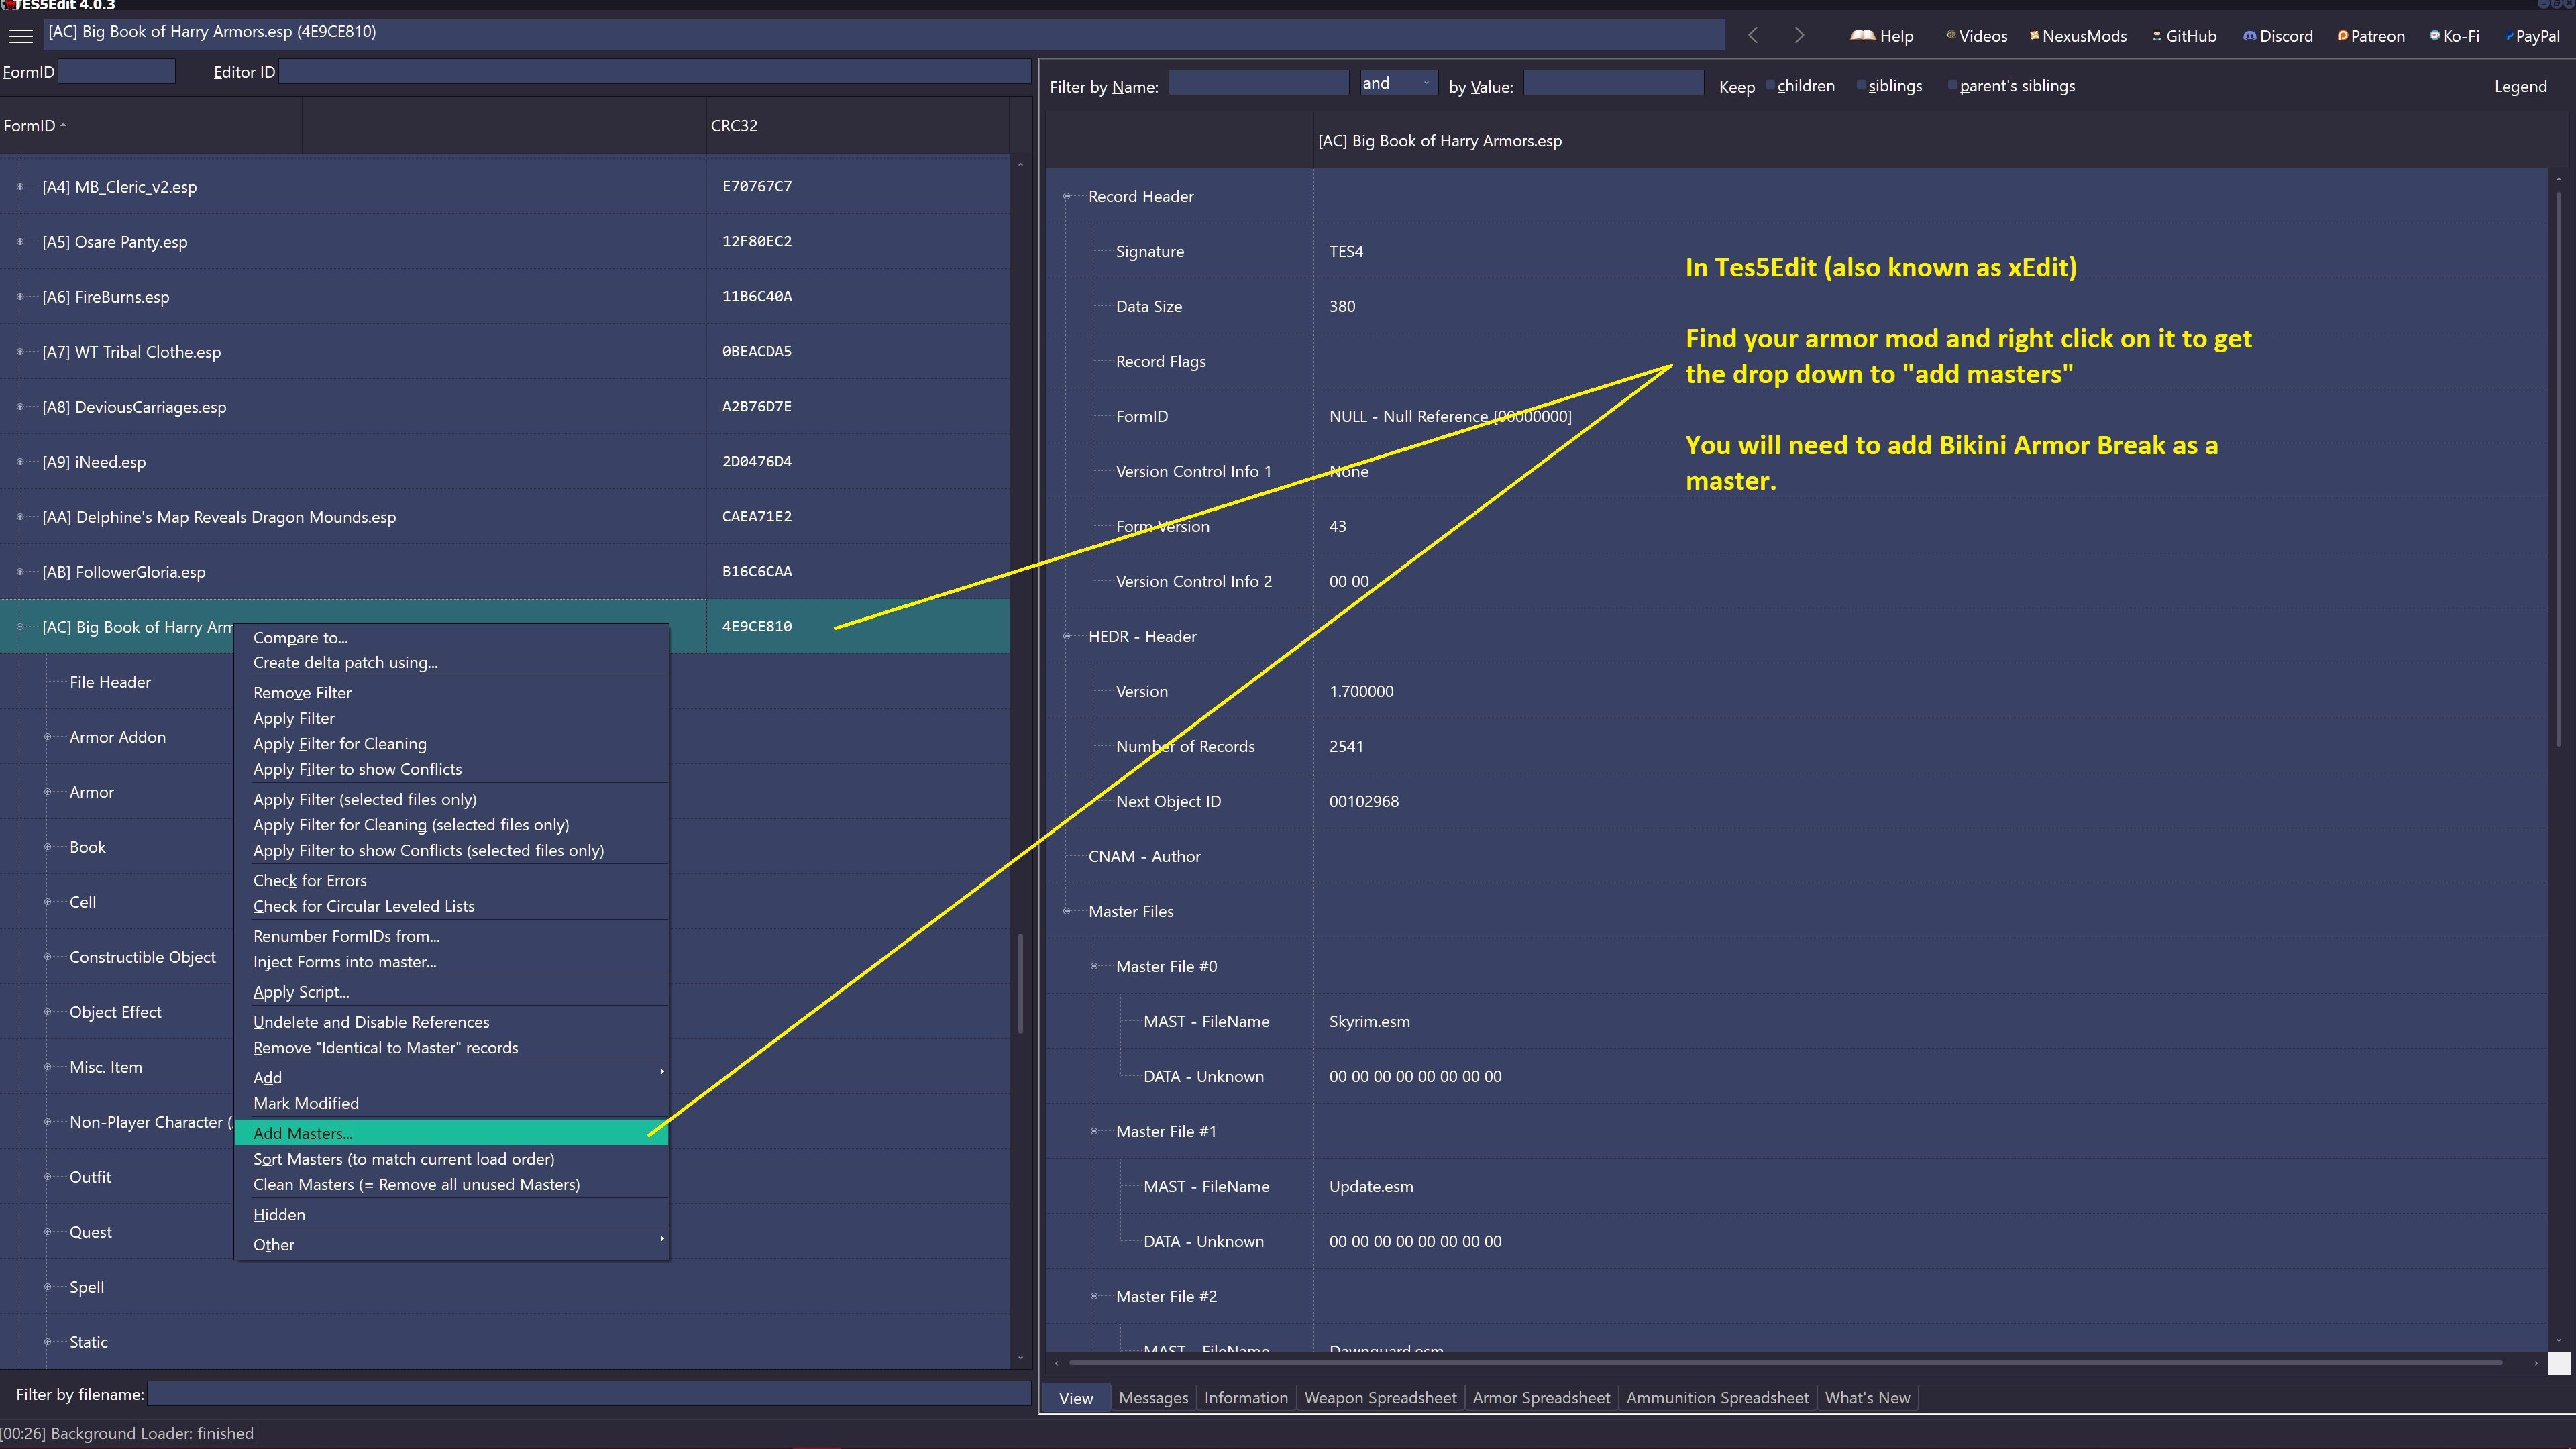Enable the Keep siblings checkbox
Viewport: 2576px width, 1449px height.
[1861, 85]
